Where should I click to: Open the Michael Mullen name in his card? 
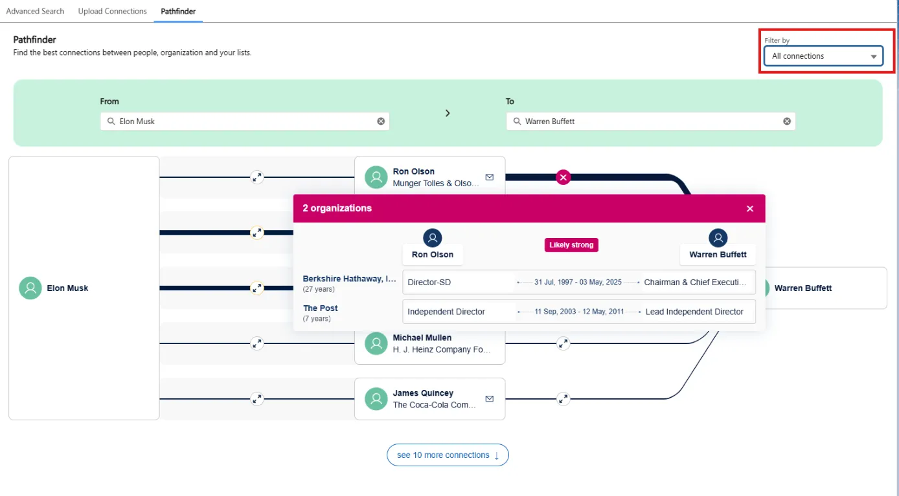(x=422, y=338)
